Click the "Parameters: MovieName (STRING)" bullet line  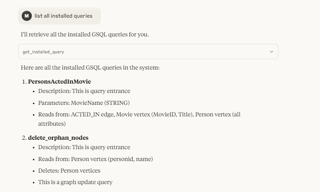point(84,103)
